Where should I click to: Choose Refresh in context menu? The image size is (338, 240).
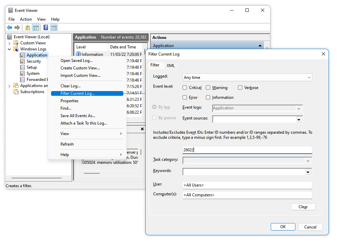[87, 144]
